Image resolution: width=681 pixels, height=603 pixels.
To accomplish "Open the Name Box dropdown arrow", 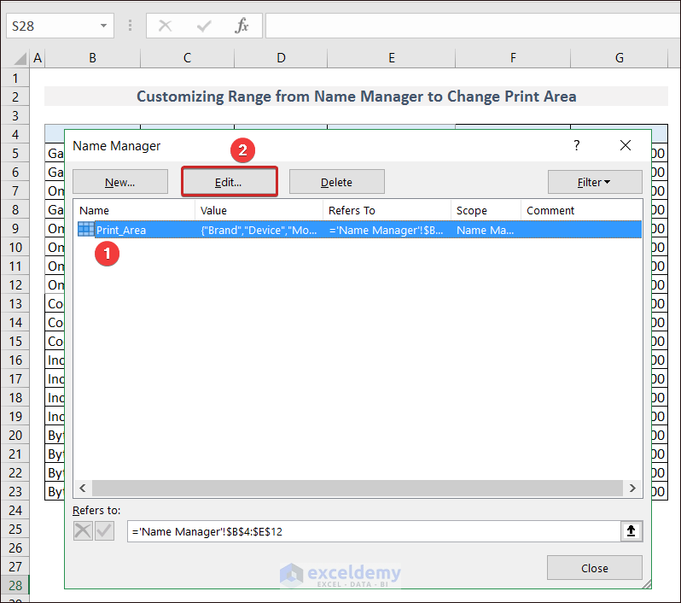I will point(104,26).
